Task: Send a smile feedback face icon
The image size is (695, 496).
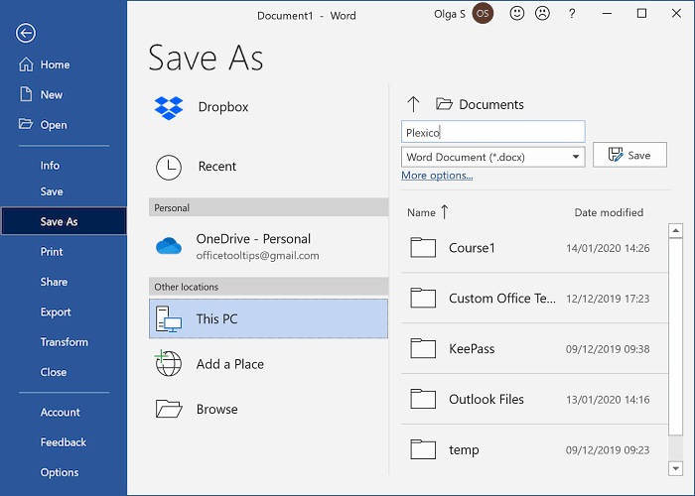Action: [x=517, y=14]
